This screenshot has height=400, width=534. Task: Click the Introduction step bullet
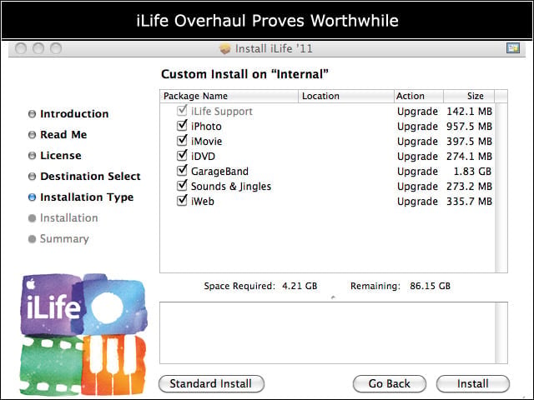click(x=32, y=114)
